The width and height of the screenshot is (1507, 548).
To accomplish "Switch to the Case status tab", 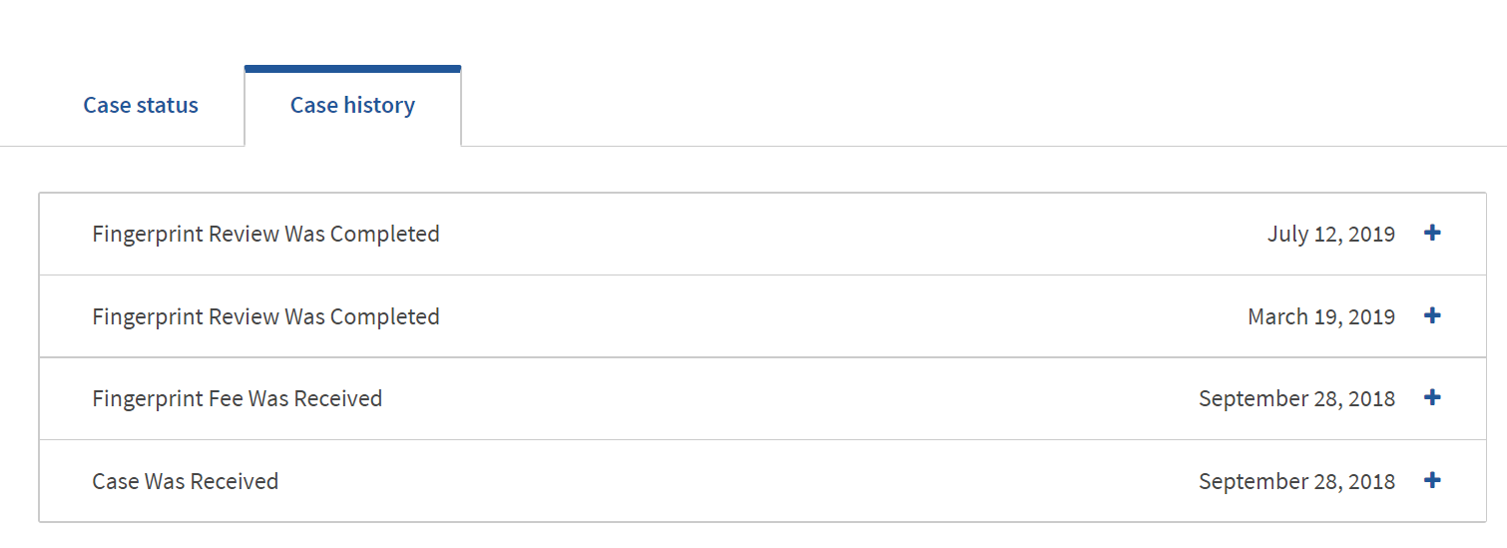I will click(141, 105).
